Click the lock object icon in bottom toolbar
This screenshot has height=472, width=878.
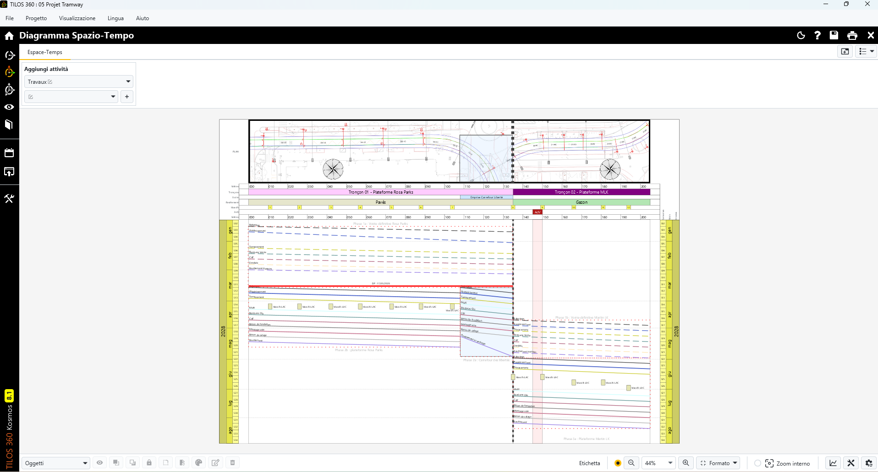pos(149,463)
